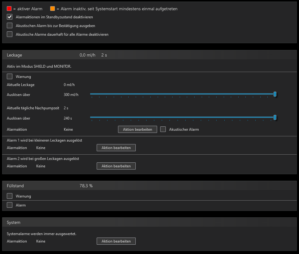Click the middle of the 300 ml/h slider track
The width and height of the screenshot is (299, 254).
182,94
